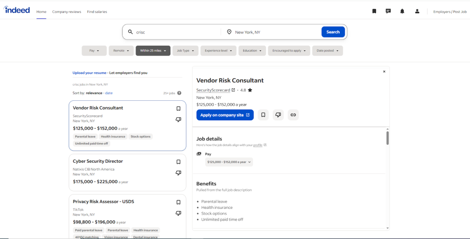The height and width of the screenshot is (239, 470).
Task: Click the rating star beside 4.8
Action: [x=250, y=90]
